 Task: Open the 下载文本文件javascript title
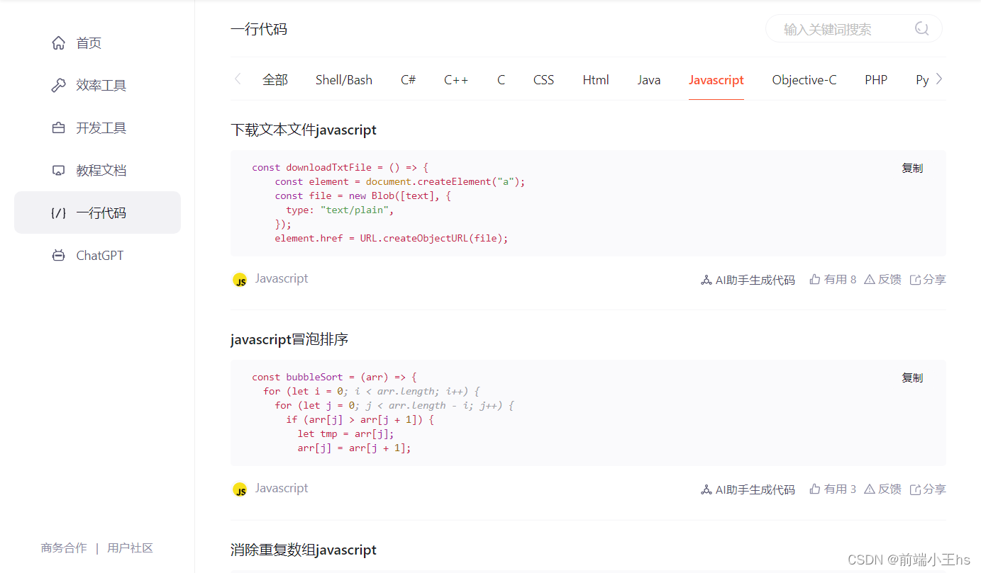tap(304, 130)
